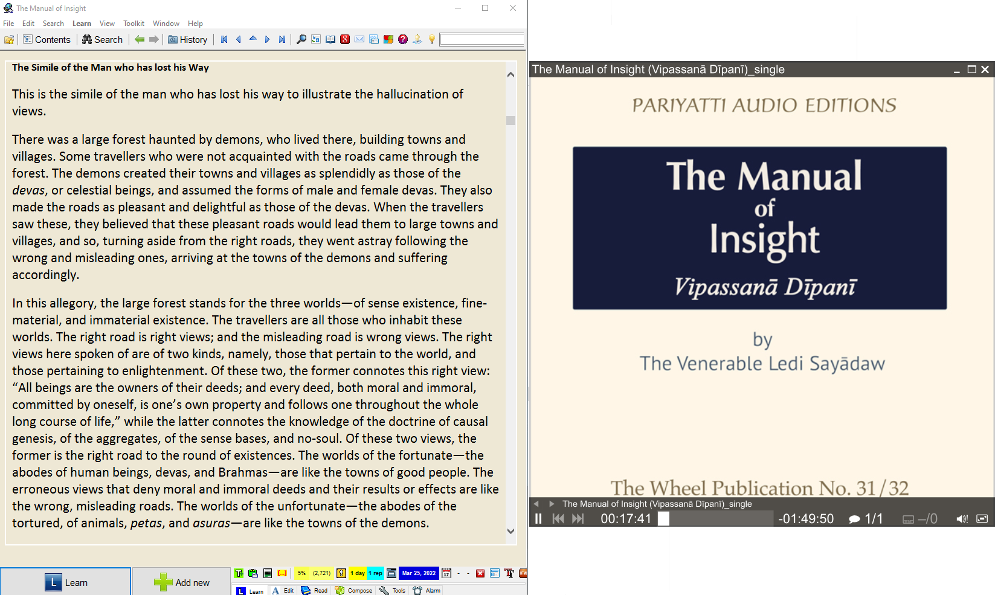Jump to the first element icon

(x=224, y=39)
